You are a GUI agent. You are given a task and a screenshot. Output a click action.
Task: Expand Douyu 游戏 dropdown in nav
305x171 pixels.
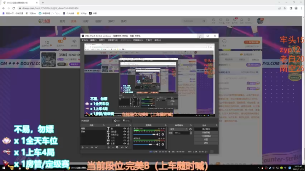(111, 21)
